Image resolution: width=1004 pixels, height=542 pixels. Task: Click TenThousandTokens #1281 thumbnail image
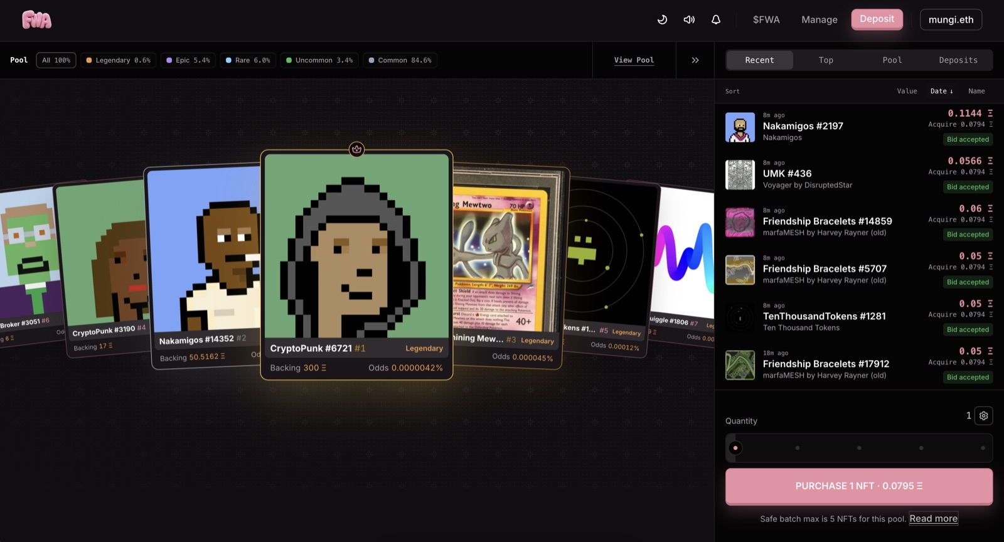click(x=740, y=318)
